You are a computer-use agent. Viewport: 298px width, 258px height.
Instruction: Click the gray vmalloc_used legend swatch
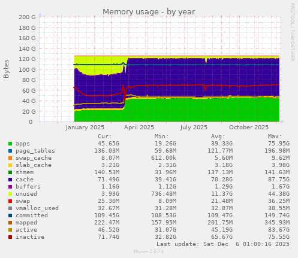point(10,208)
